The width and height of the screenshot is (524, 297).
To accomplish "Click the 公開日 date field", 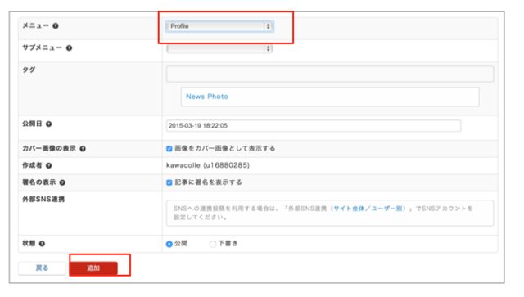I will [x=314, y=126].
